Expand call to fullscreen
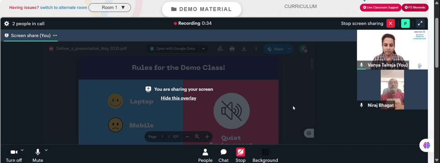Image resolution: width=440 pixels, height=163 pixels. pos(420,24)
